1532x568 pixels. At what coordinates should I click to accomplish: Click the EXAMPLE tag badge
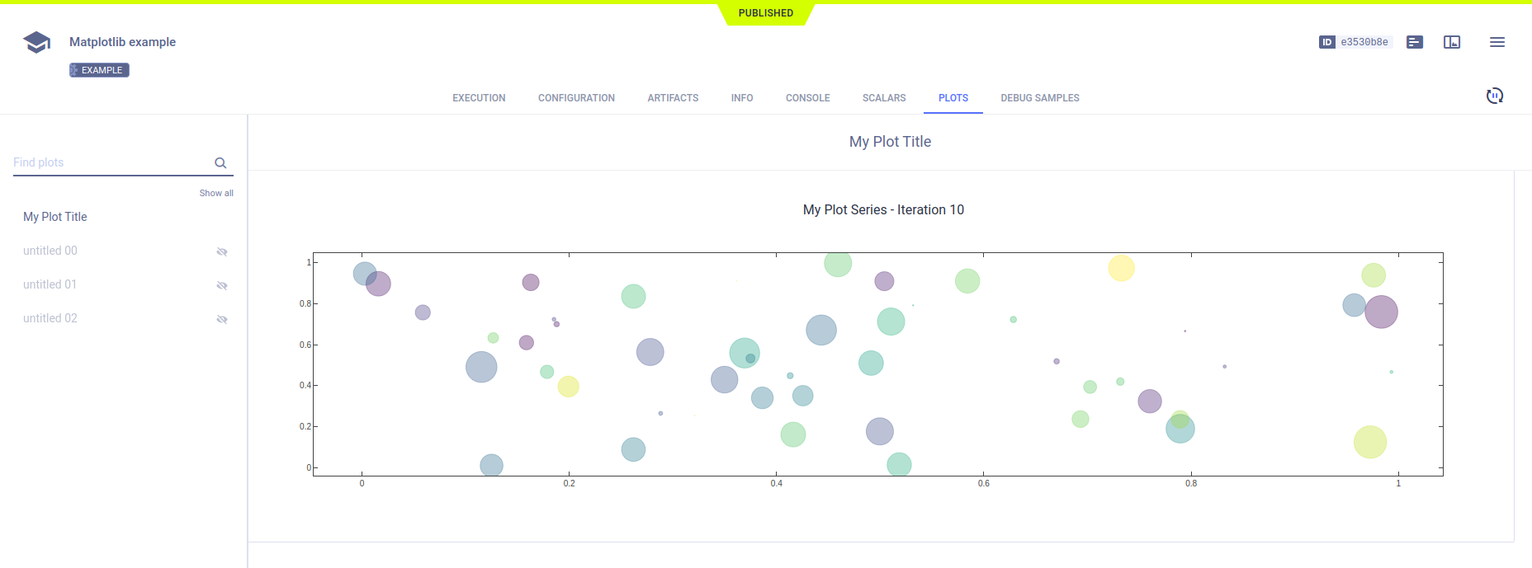(99, 70)
